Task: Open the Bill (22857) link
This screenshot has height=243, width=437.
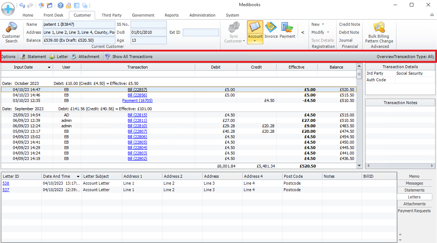Action: click(137, 90)
